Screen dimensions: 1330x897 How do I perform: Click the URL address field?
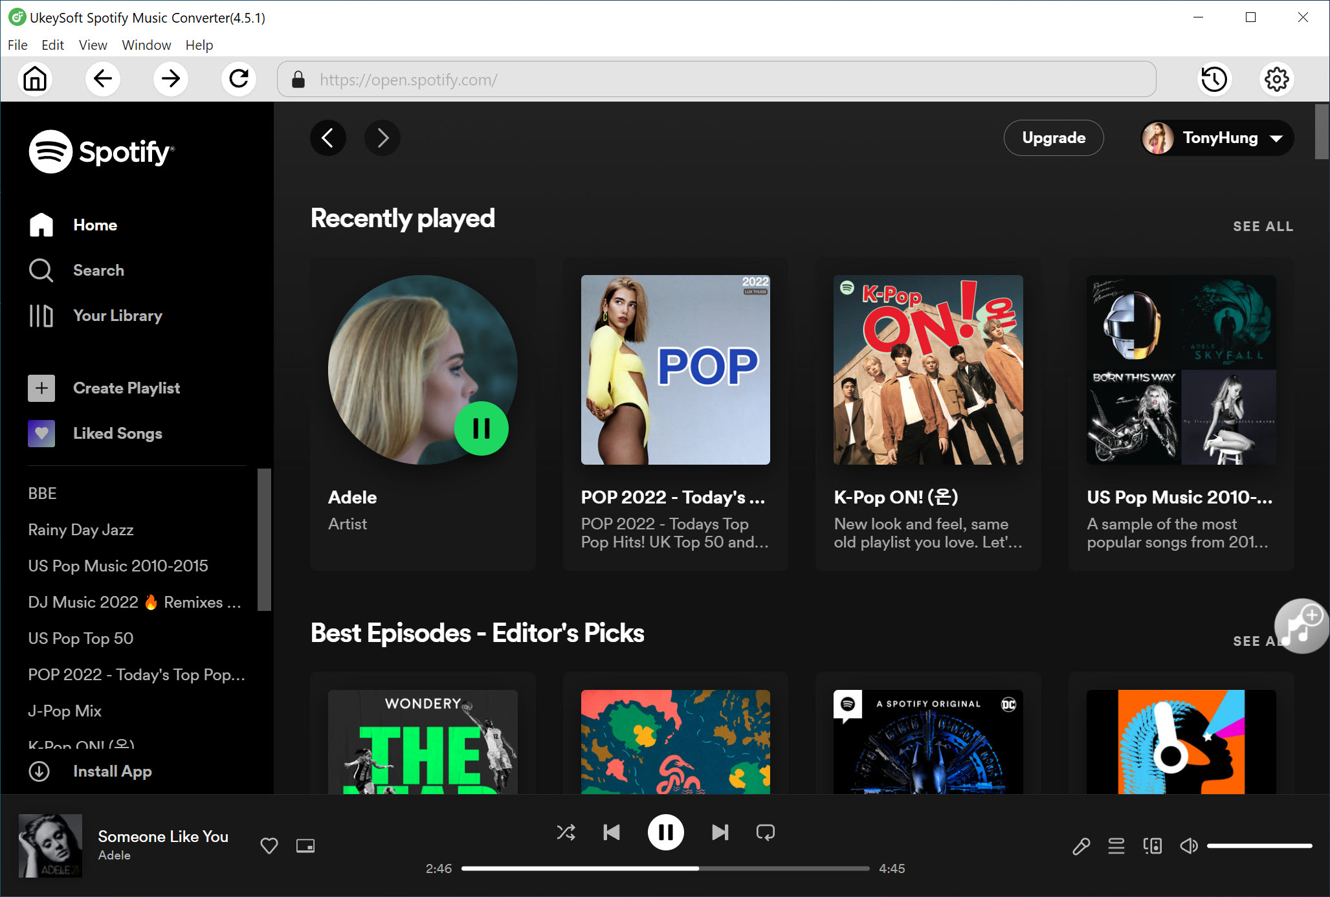716,79
